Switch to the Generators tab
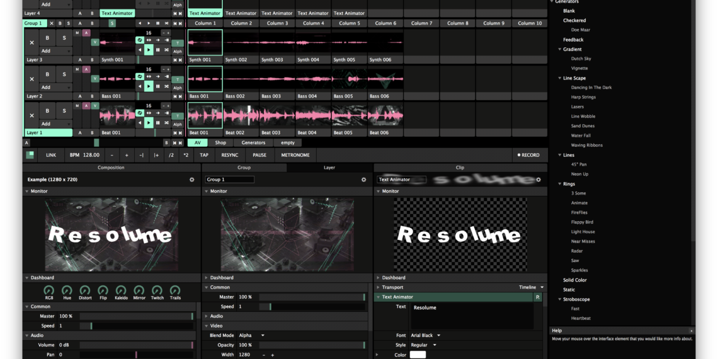The height and width of the screenshot is (359, 718). point(253,142)
